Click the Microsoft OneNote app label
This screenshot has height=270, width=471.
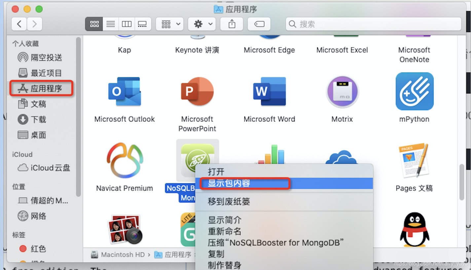pyautogui.click(x=414, y=55)
